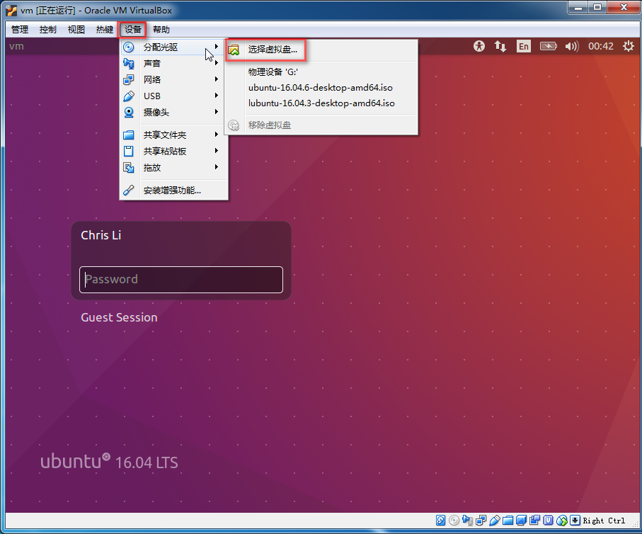Expand the 声音 submenu arrow
Image resolution: width=642 pixels, height=534 pixels.
click(216, 63)
